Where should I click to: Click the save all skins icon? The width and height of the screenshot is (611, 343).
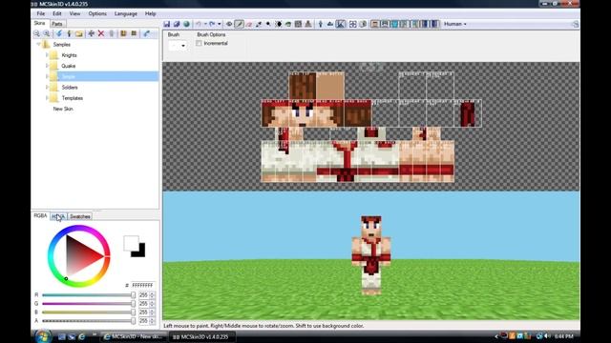177,24
